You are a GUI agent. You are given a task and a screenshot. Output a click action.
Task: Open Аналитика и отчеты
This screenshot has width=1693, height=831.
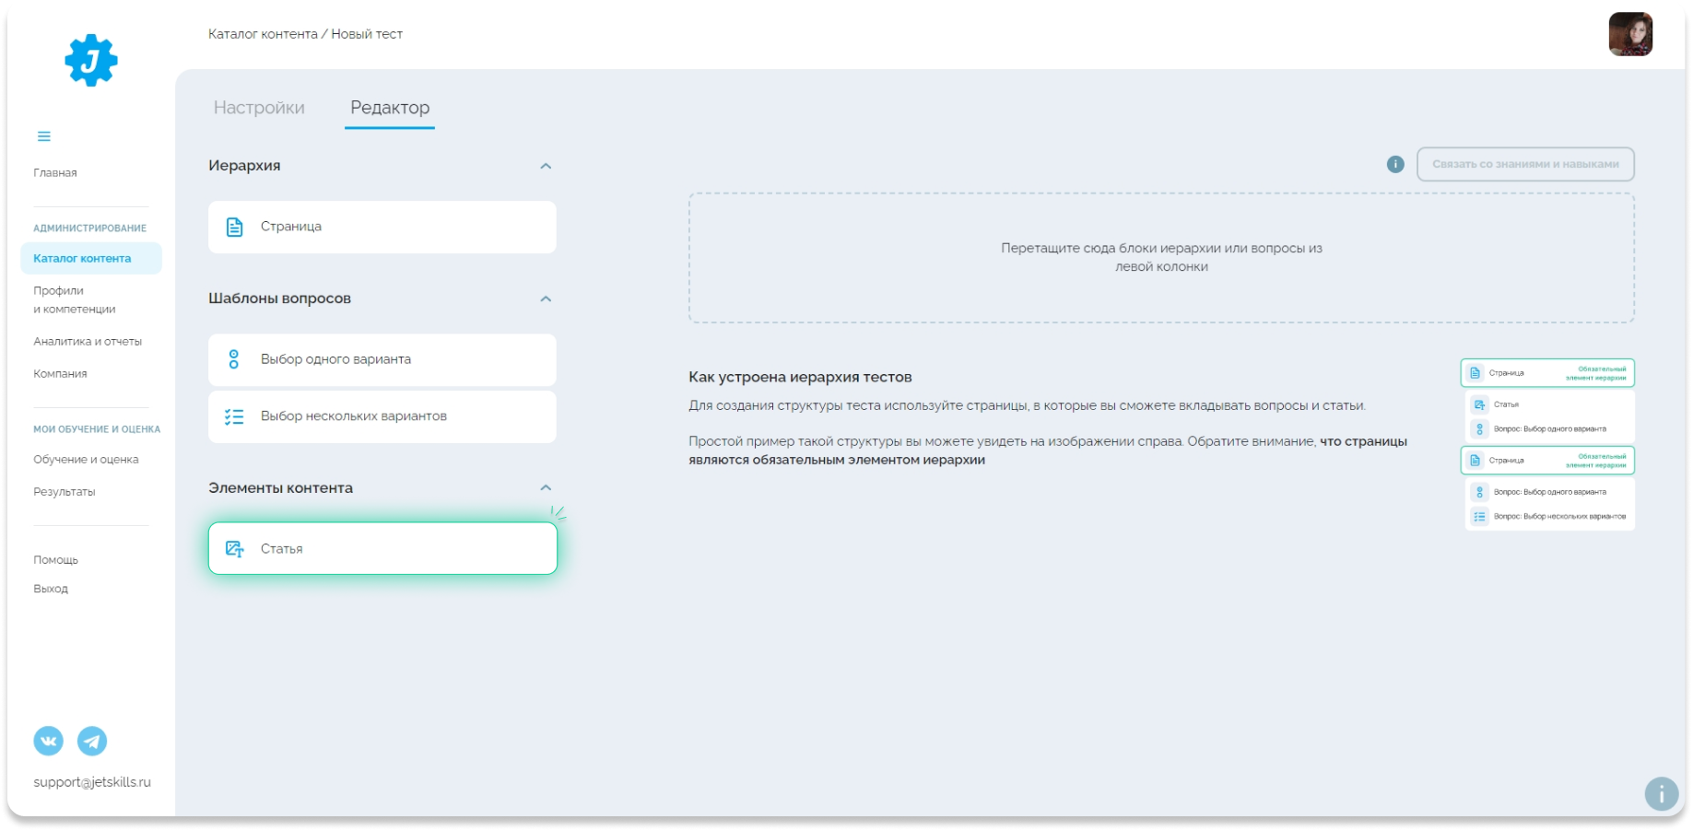88,341
